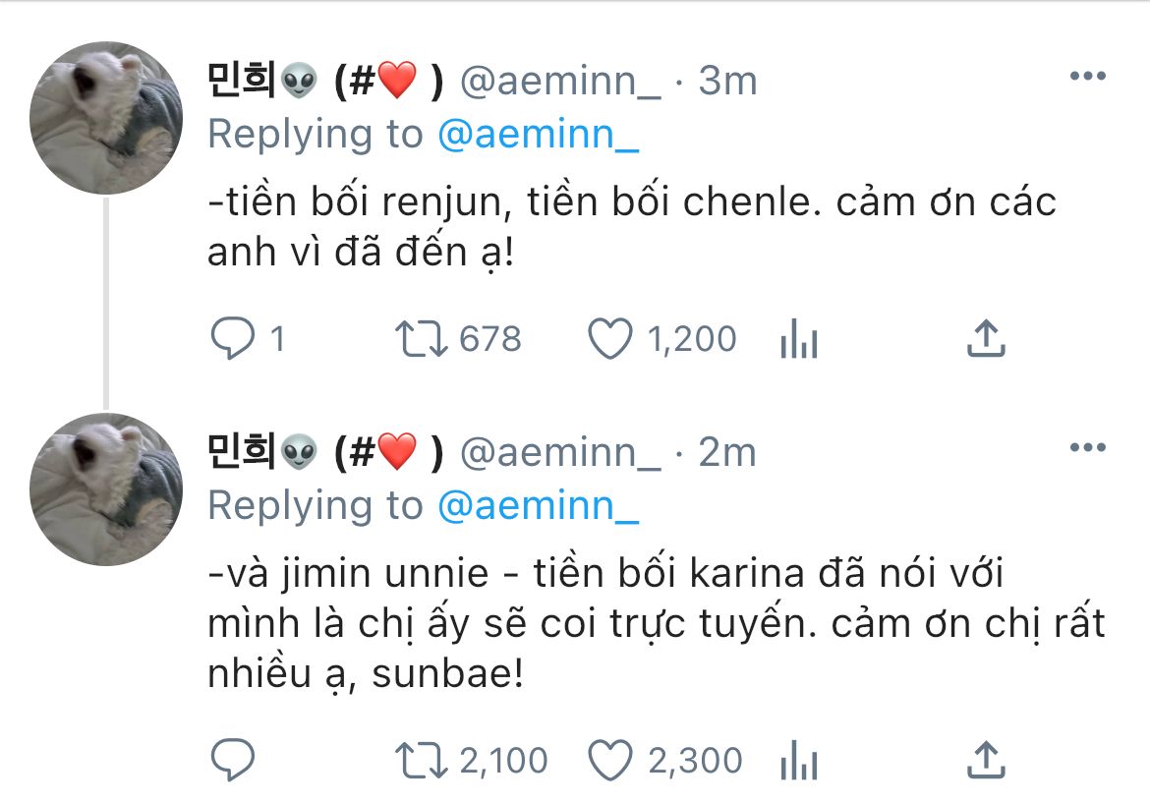Open @aeminn_ mention in first tweet's reply line
The image size is (1150, 803).
539,135
